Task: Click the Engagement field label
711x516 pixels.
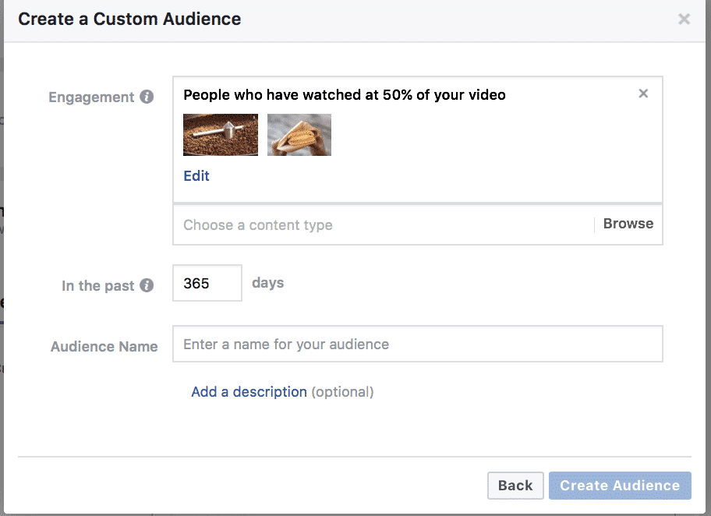Action: click(x=91, y=97)
